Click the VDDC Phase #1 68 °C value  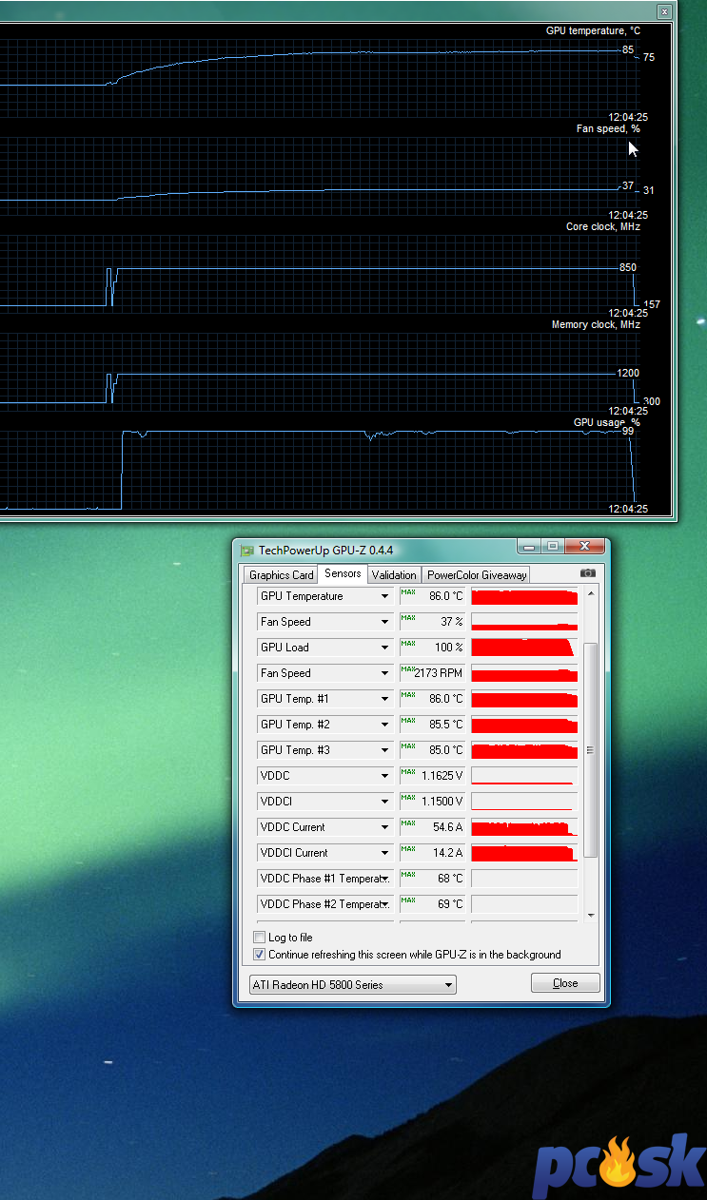coord(432,879)
